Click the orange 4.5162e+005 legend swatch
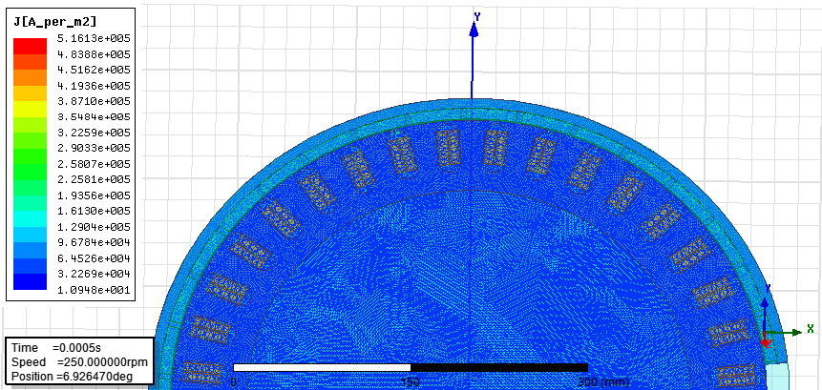Screen dimensions: 822x390 click(x=30, y=77)
